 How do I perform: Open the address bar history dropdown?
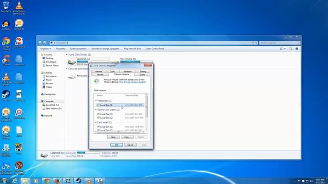(x=252, y=43)
